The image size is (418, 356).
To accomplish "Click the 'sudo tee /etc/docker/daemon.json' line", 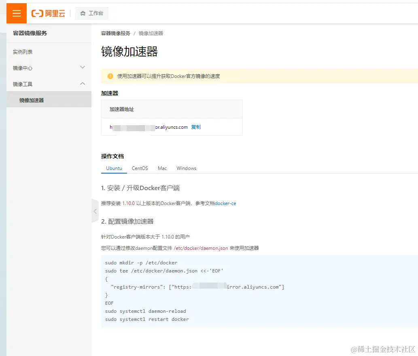I will [164, 271].
